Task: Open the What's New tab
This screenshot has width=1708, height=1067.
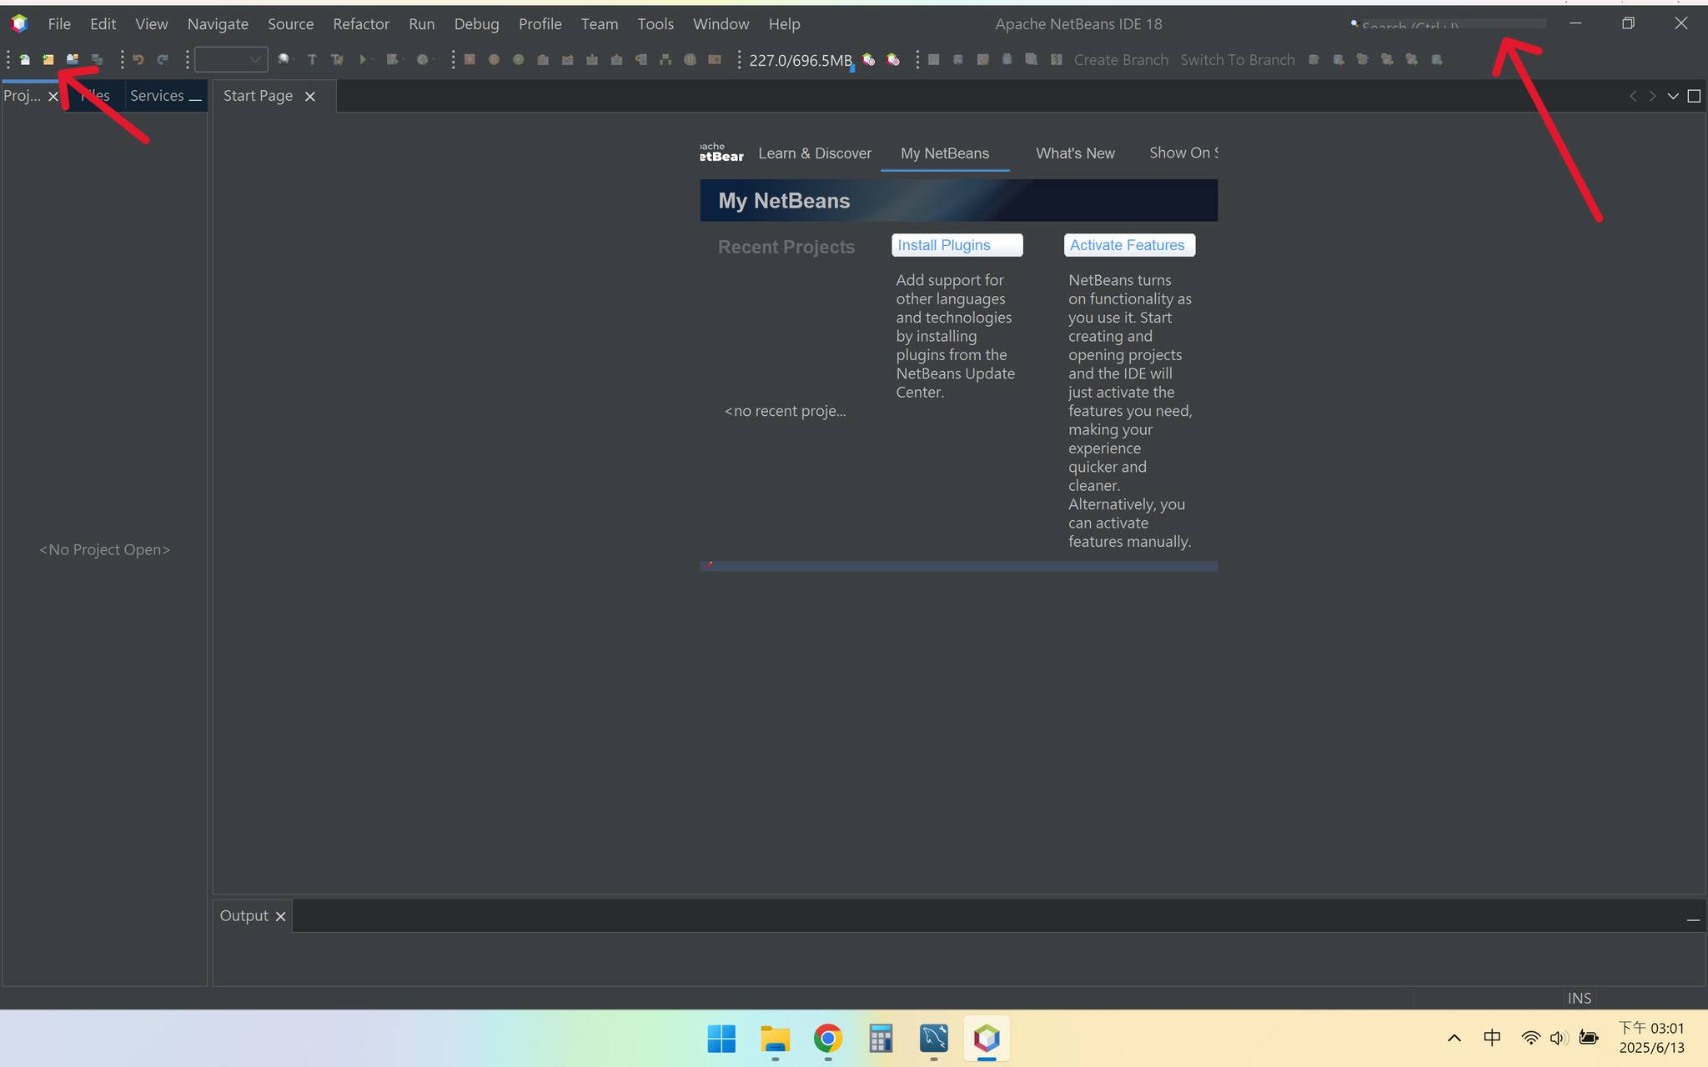Action: 1075,153
